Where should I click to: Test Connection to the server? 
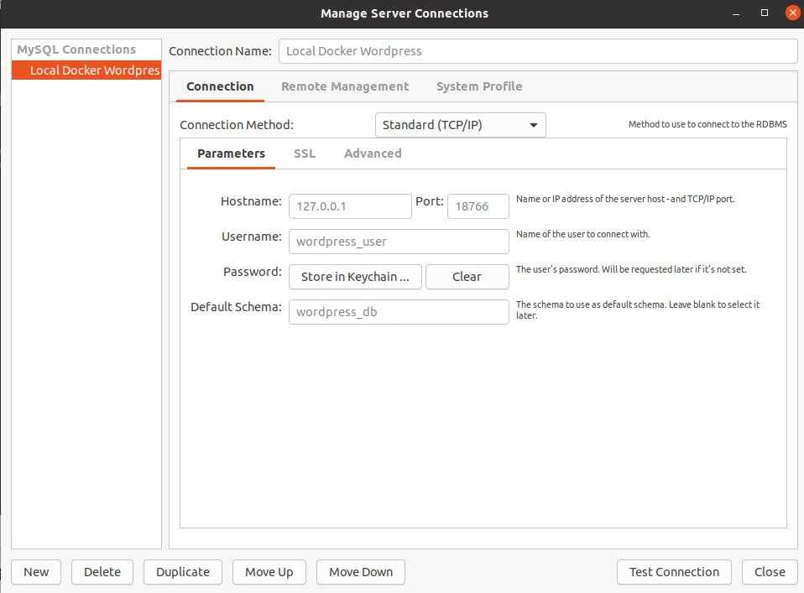674,572
